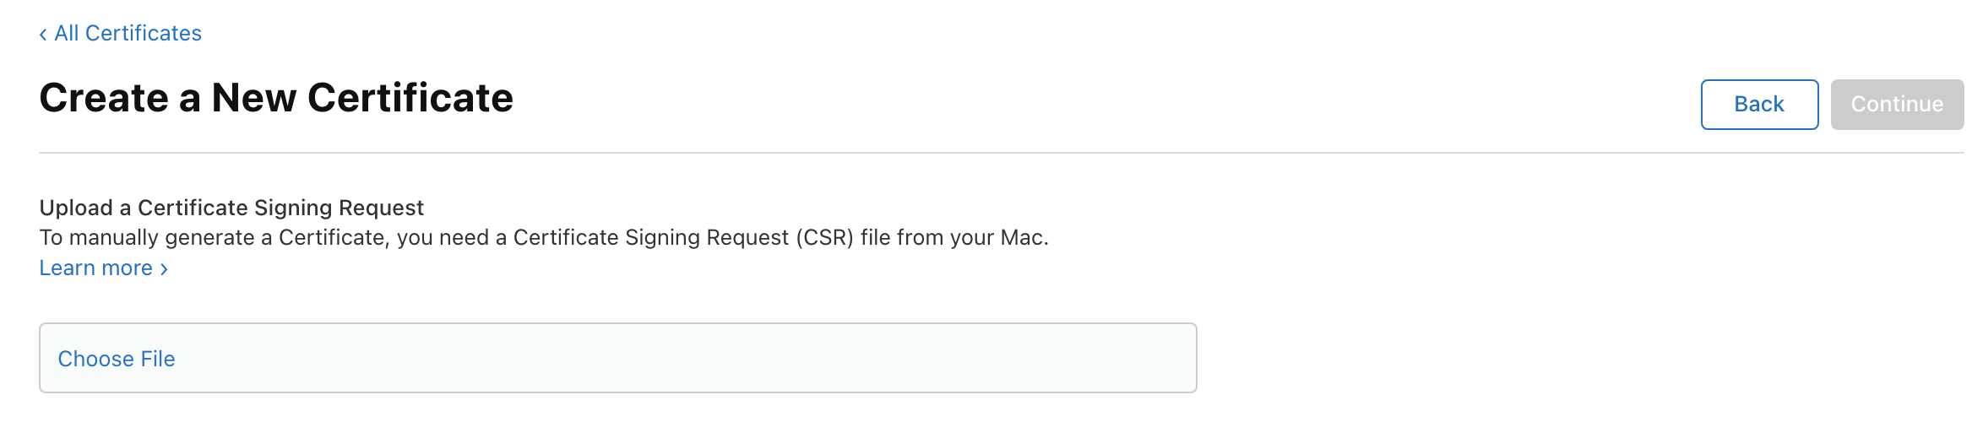Click the word Certificate in the page title

click(410, 98)
